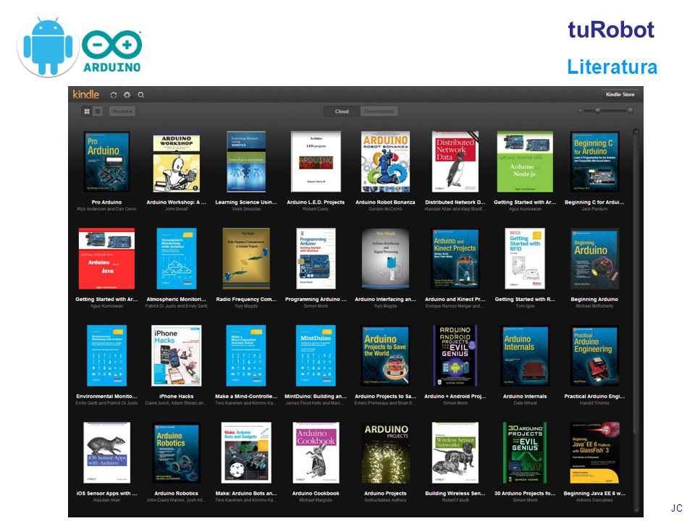
Task: Open MintDuino book cover
Action: (316, 356)
